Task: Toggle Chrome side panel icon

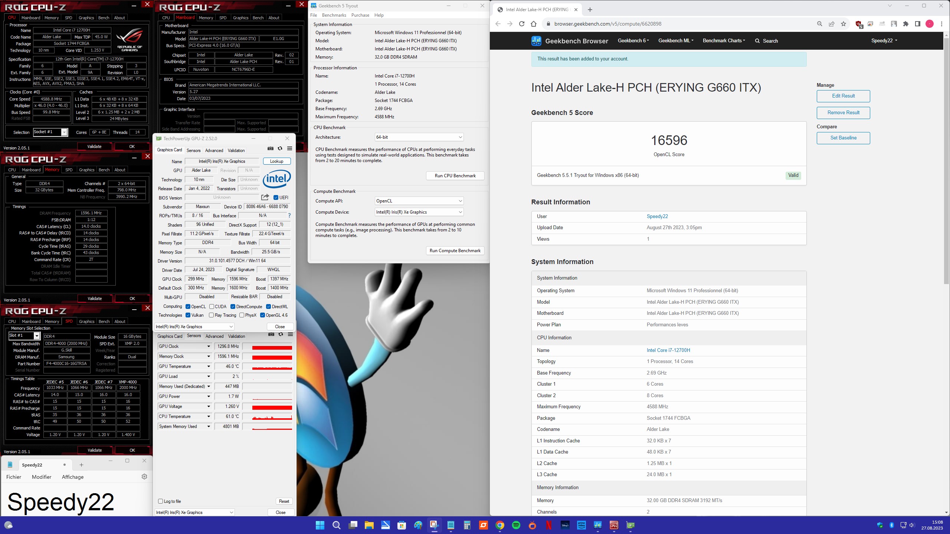Action: [x=918, y=24]
